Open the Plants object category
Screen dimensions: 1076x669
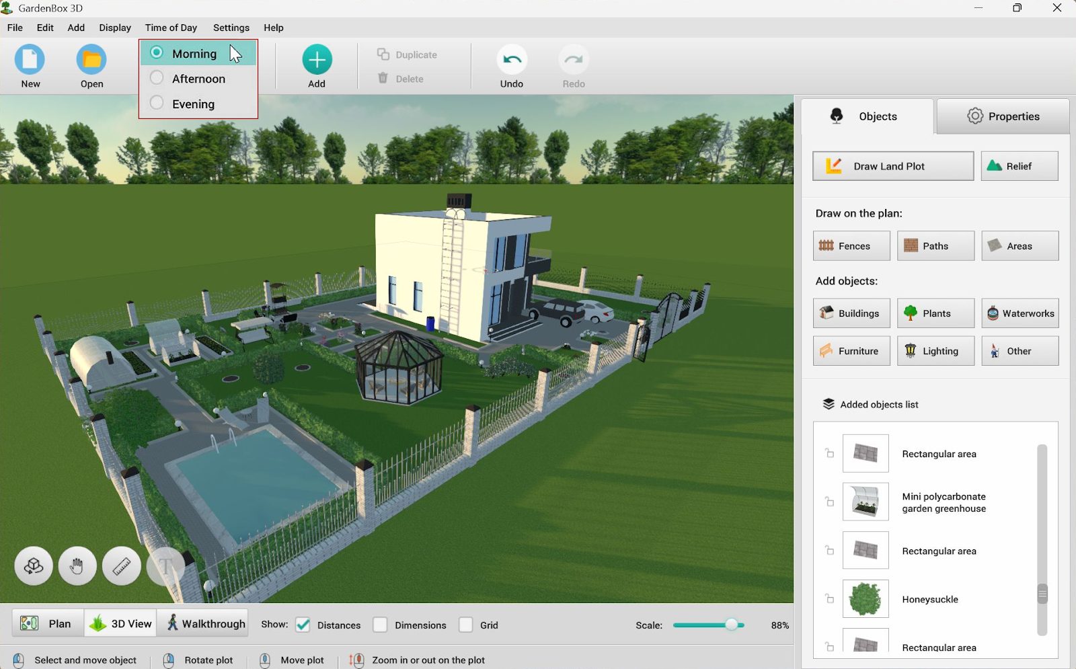coord(935,313)
